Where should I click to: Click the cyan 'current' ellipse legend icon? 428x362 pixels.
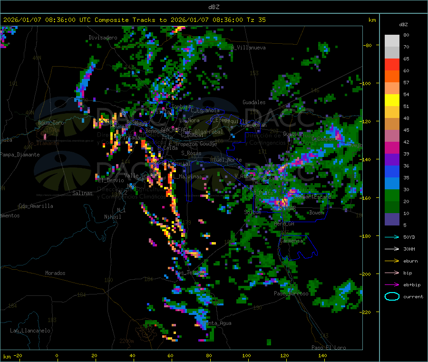[x=392, y=296]
